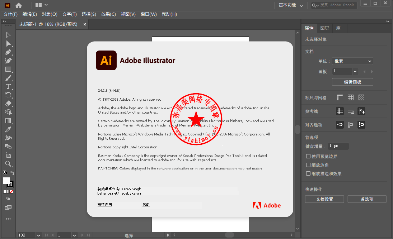Screen dimensions: 393x239
Task: Select the Direct Selection tool
Action: (x=8, y=44)
